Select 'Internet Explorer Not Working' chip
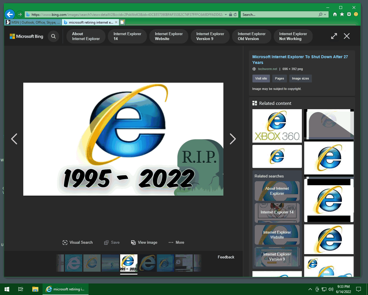 [293, 36]
